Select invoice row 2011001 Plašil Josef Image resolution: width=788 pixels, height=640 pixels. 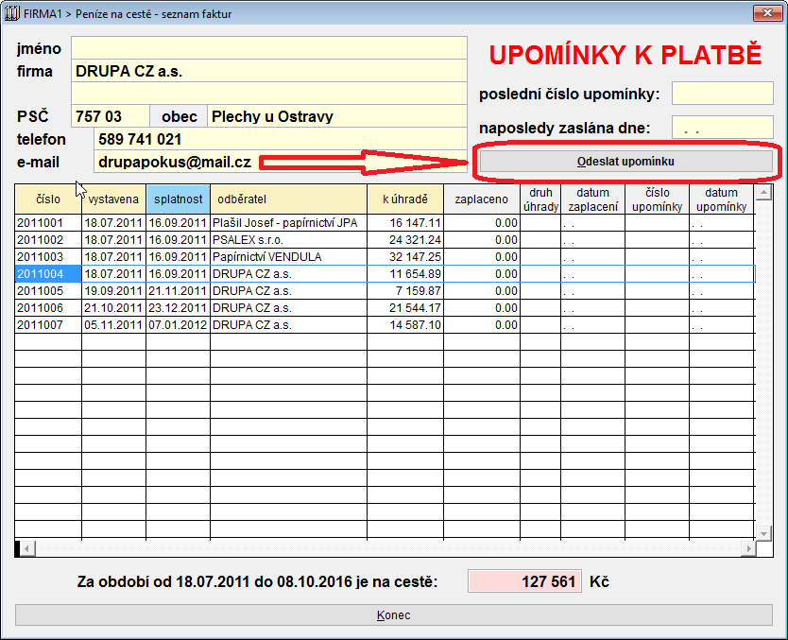[x=283, y=222]
